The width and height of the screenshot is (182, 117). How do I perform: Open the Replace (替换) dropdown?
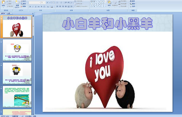pos(133,4)
